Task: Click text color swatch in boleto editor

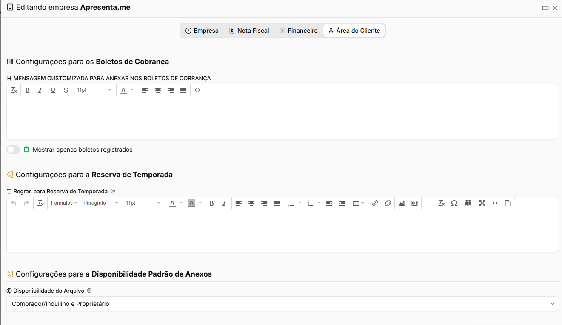Action: (123, 90)
